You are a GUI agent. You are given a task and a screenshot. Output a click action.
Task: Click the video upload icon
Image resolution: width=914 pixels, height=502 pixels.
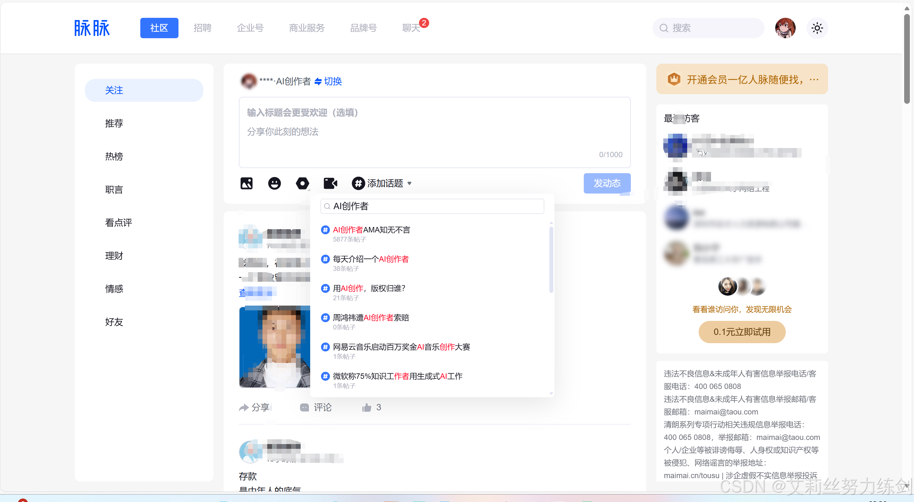tap(330, 183)
